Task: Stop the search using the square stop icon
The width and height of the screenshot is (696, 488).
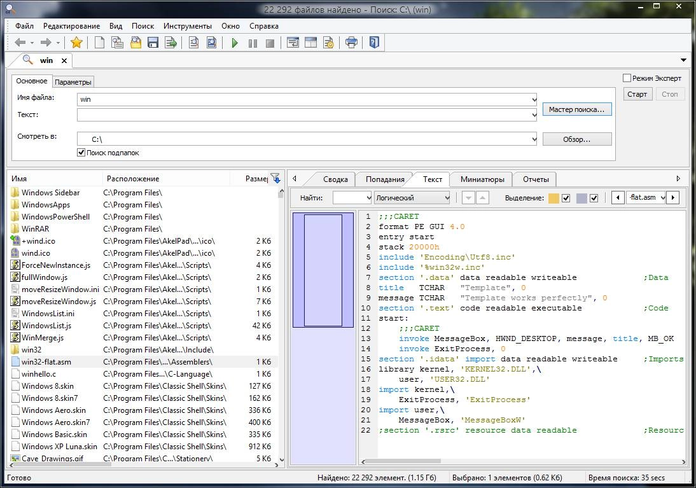Action: 270,43
